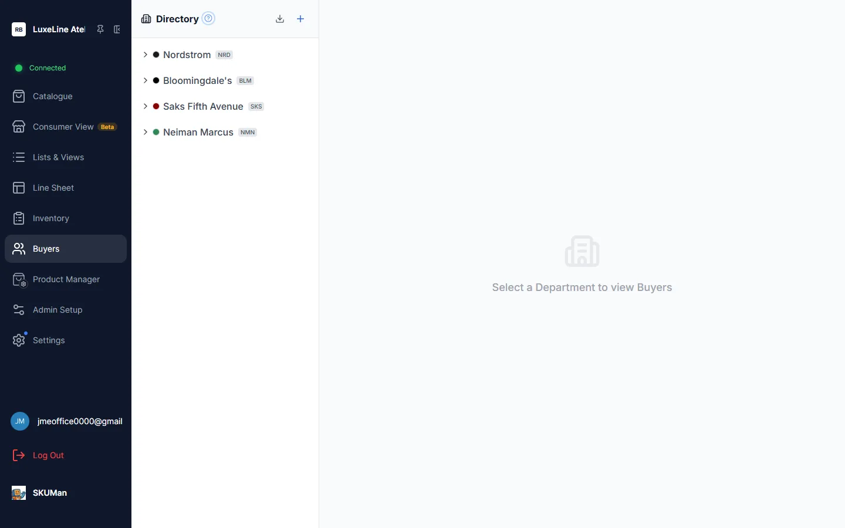Viewport: 845px width, 528px height.
Task: Click the Catalogue bag icon
Action: point(19,96)
